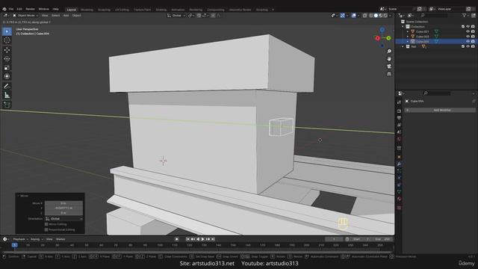Open Object properties orange square tab
Screen dimensions: 478x269
click(399, 157)
